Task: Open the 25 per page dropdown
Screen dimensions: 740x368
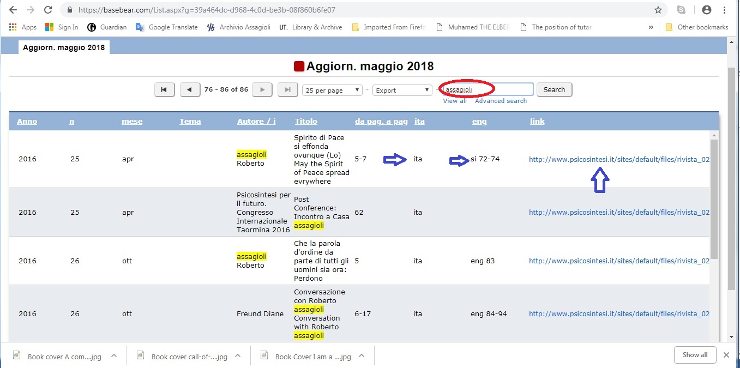Action: pos(332,91)
